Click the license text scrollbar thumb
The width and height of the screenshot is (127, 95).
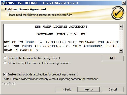click(121, 29)
